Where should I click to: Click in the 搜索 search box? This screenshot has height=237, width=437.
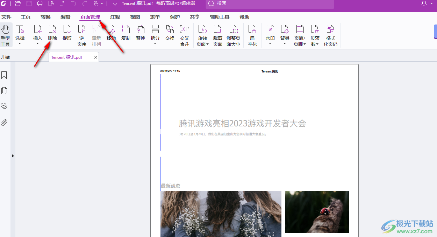click(270, 4)
